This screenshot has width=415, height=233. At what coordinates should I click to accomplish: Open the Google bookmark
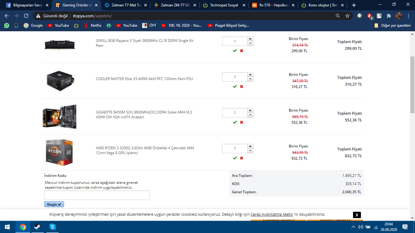33,25
